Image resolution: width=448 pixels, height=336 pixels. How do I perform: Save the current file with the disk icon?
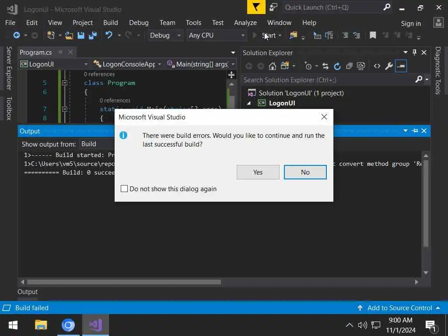pyautogui.click(x=81, y=35)
